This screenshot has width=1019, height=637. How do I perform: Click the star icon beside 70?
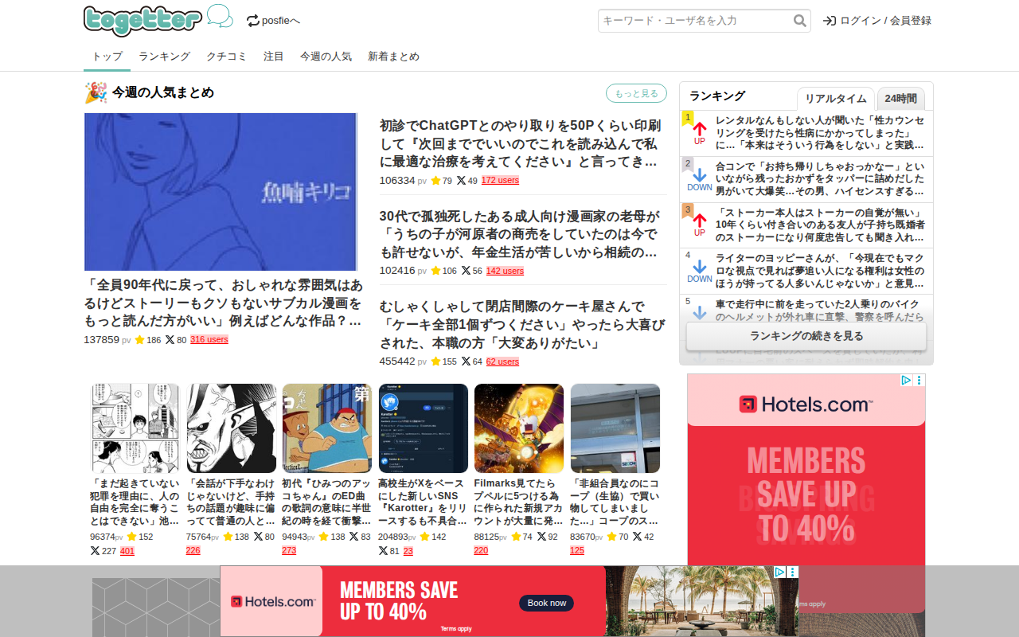(611, 537)
